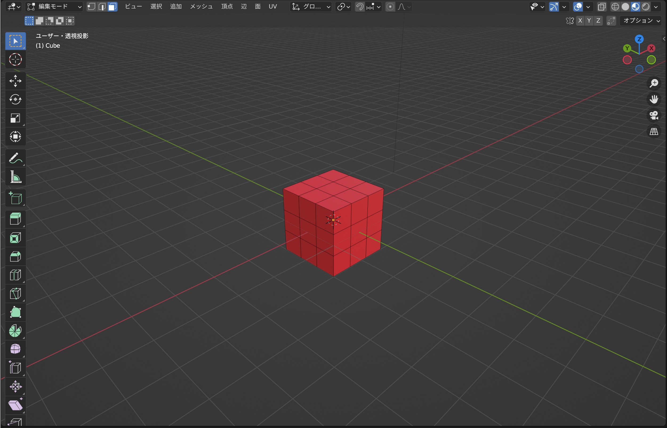Switch to wireframe shading

615,7
